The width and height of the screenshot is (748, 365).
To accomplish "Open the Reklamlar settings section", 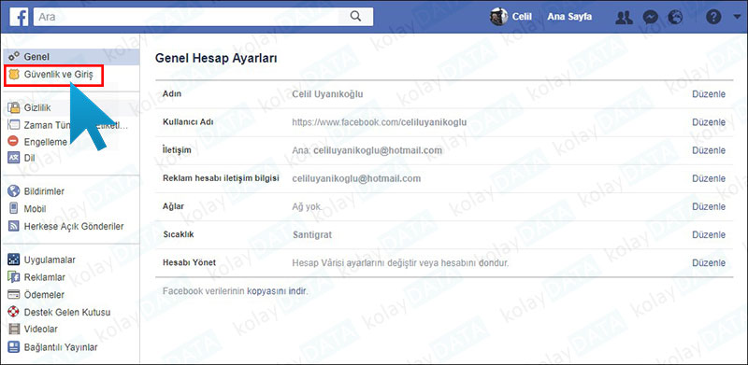I will [x=44, y=277].
